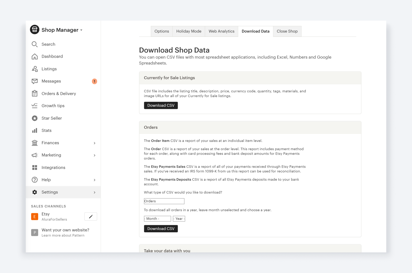Image resolution: width=412 pixels, height=273 pixels.
Task: Open the Holiday Mode tab
Action: point(189,31)
